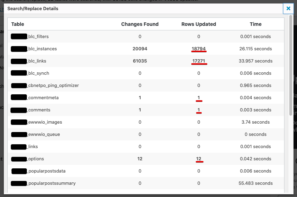Click the 61035 changes found value
Image resolution: width=297 pixels, height=197 pixels.
click(x=140, y=61)
